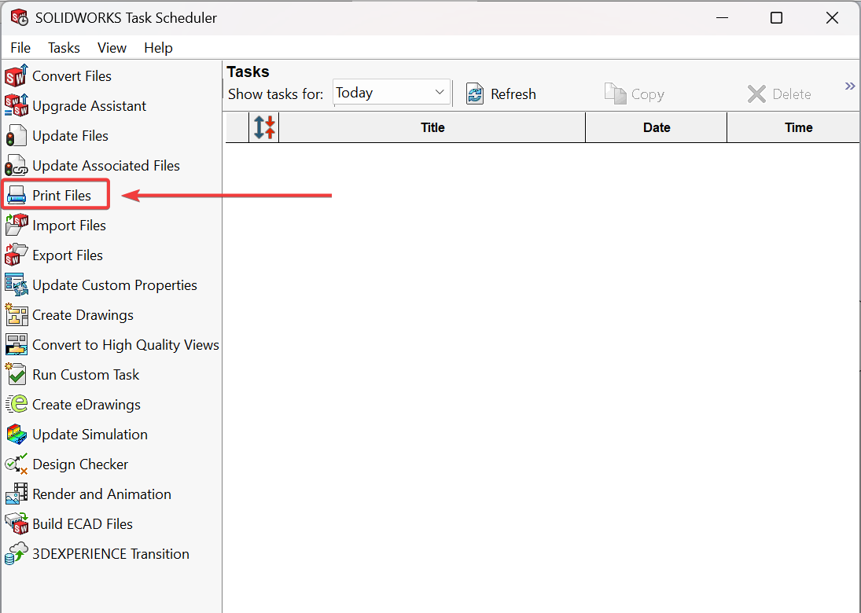Click the sort arrows column header icon

coord(264,127)
